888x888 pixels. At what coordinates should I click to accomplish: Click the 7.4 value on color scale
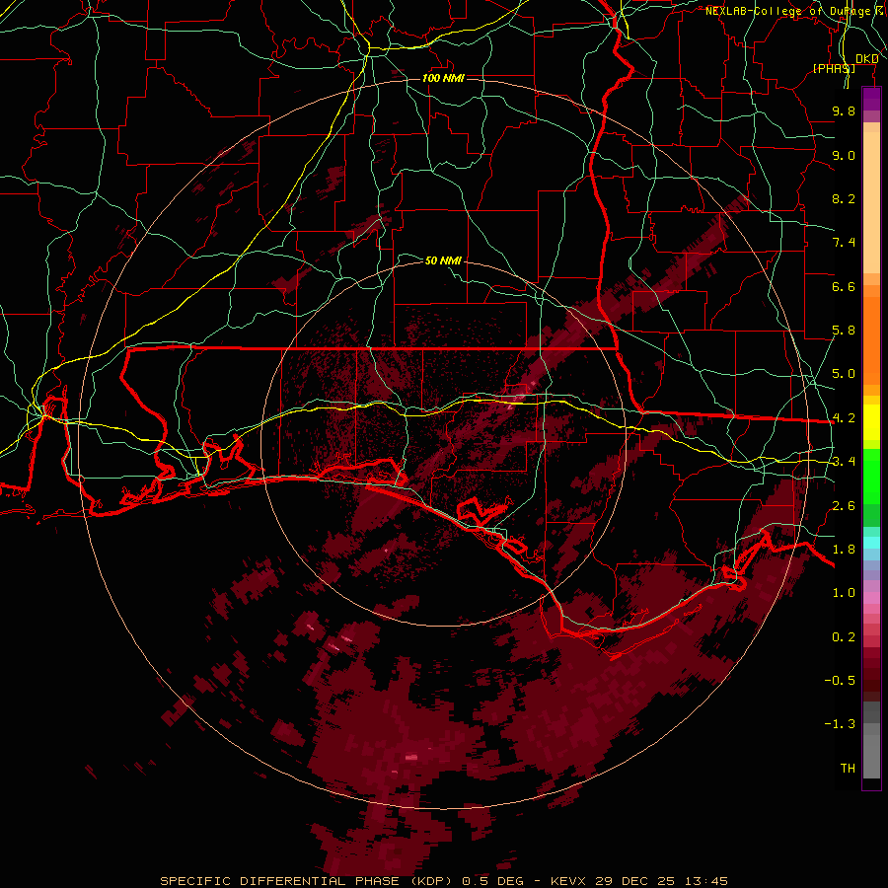point(844,243)
